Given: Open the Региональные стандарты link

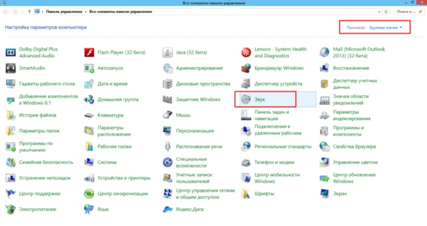Looking at the screenshot, I should pyautogui.click(x=282, y=147).
